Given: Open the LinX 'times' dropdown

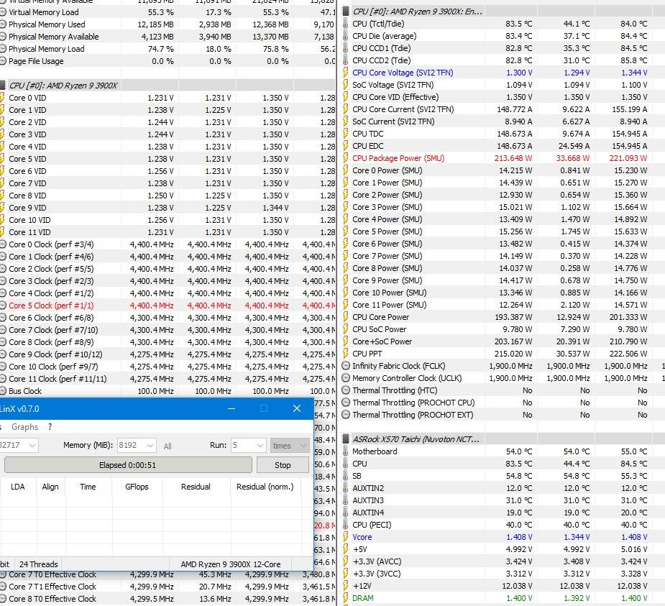Looking at the screenshot, I should (290, 446).
